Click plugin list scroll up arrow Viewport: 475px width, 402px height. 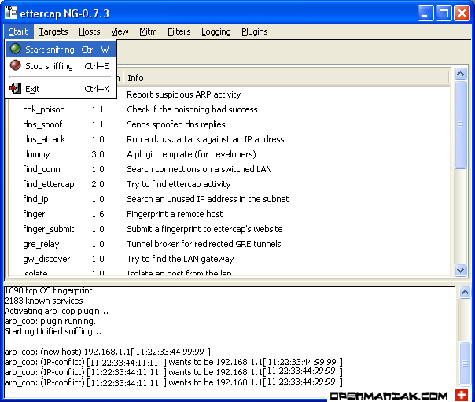coord(461,74)
